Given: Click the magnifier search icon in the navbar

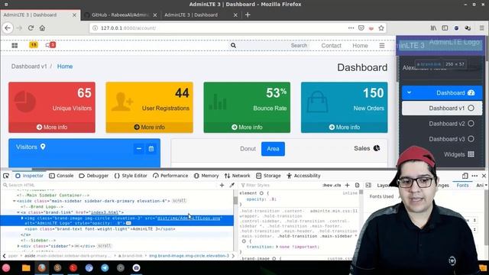Looking at the screenshot, I should [233, 45].
